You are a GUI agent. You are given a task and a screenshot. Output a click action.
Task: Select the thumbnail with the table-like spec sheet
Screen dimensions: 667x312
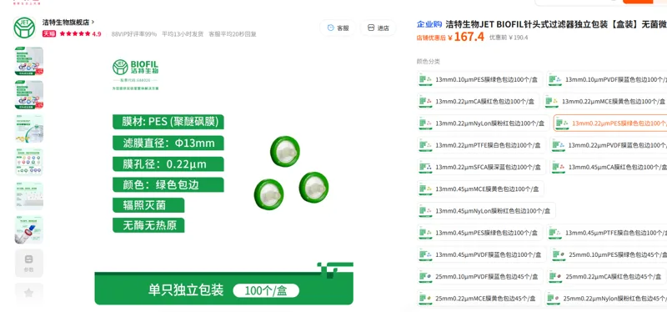pos(29,196)
